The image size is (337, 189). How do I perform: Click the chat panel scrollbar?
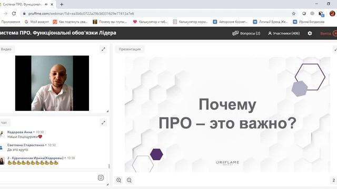[x=109, y=166]
